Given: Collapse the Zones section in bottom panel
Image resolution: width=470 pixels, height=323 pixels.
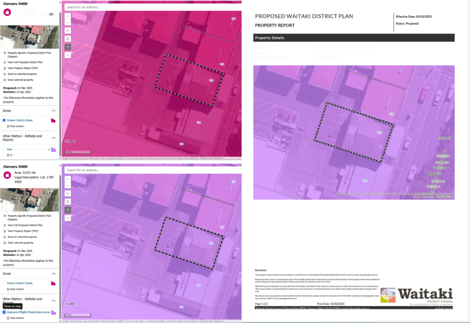Looking at the screenshot, I should click(x=54, y=274).
